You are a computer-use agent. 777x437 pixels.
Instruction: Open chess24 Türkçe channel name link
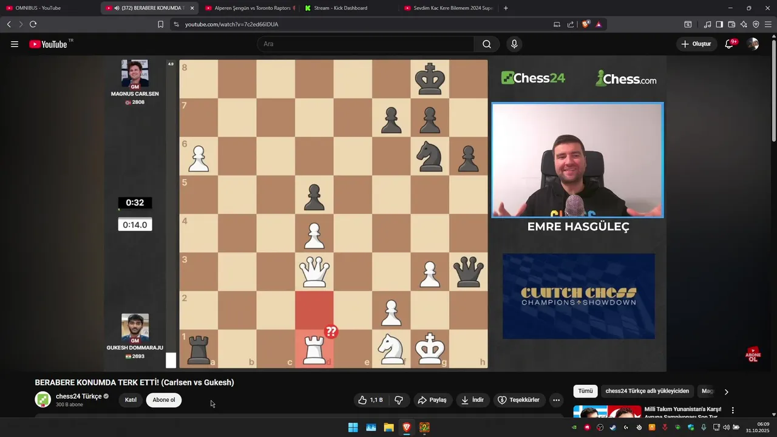click(78, 396)
